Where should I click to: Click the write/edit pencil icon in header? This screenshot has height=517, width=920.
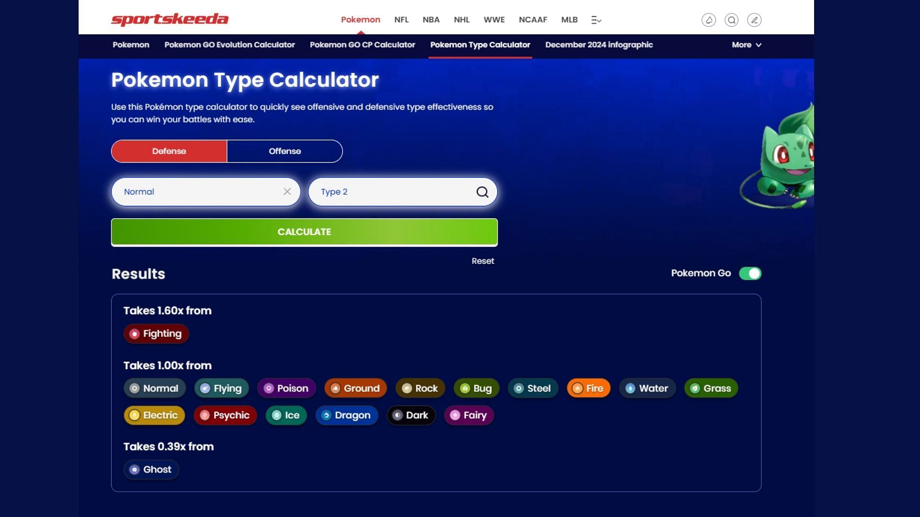(x=754, y=20)
